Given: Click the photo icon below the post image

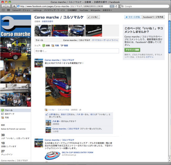Looking at the screenshot, I should tap(46, 110).
